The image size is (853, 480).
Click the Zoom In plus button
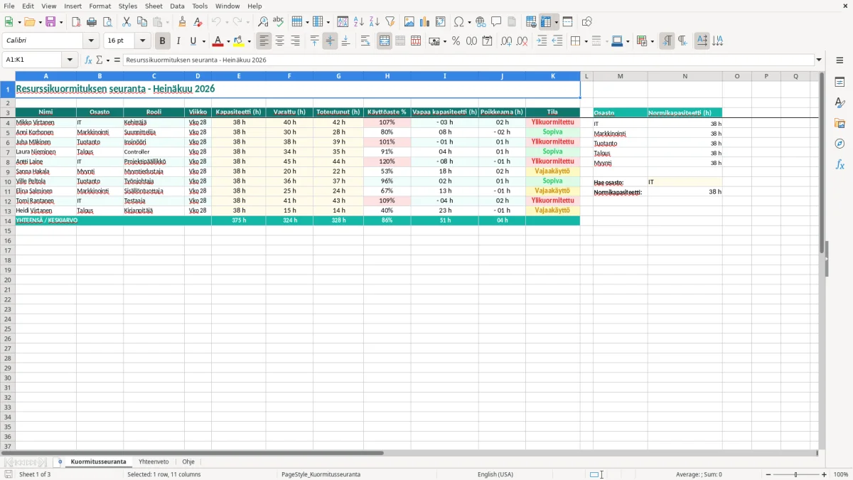(x=825, y=474)
